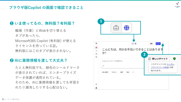The image size is (181, 102).
Task: Show more prompt chips with the ellipsis chip
Action: click(133, 72)
